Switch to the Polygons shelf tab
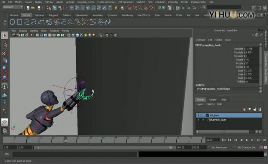Screen dimensions: 268x164 tap(53, 15)
